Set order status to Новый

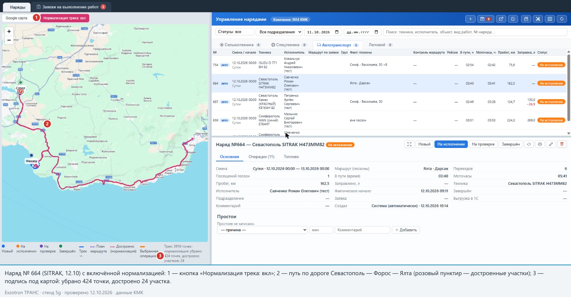(x=424, y=144)
